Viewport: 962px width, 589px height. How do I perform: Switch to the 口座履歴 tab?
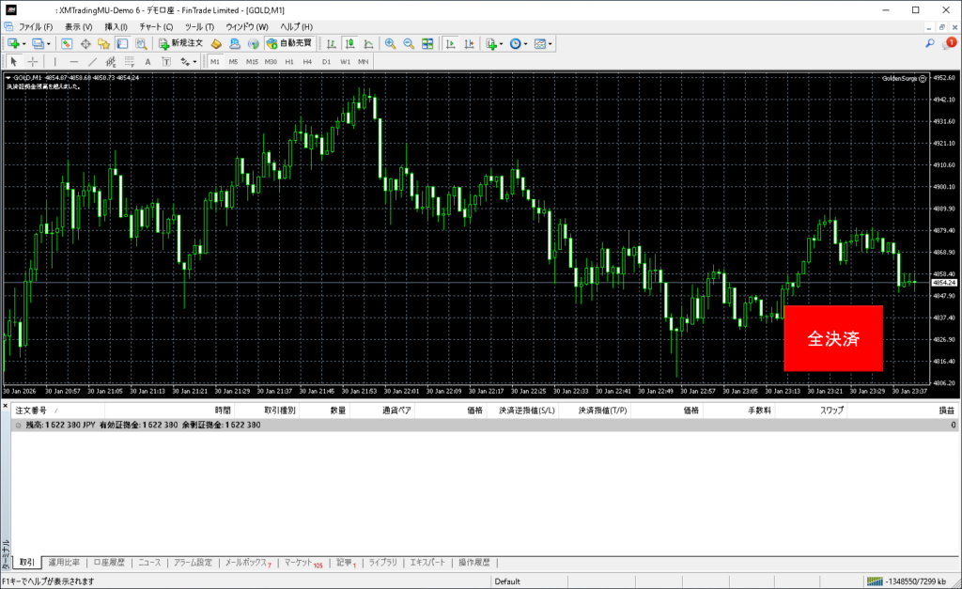click(x=109, y=563)
